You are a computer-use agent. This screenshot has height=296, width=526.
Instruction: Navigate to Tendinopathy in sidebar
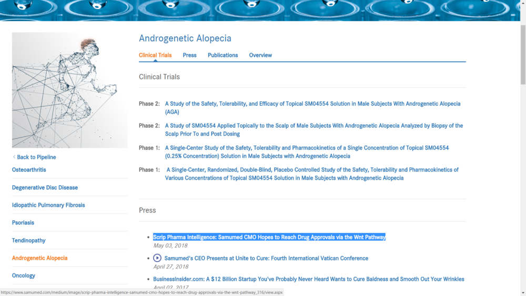coord(29,240)
